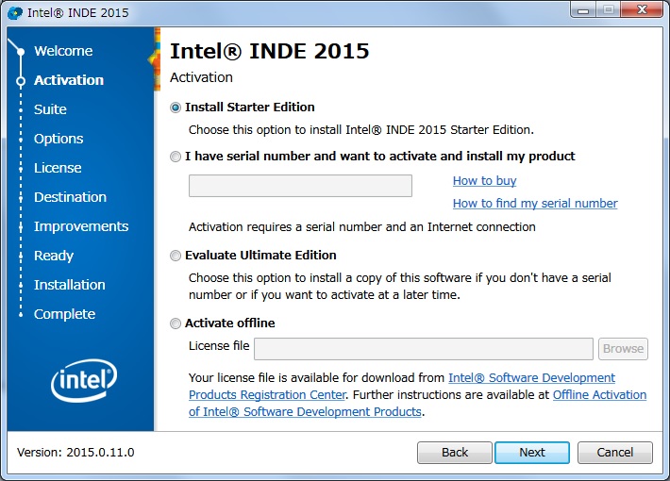Screen dimensions: 670x481
Task: Jump to the Welcome step in sidebar
Action: coord(63,51)
